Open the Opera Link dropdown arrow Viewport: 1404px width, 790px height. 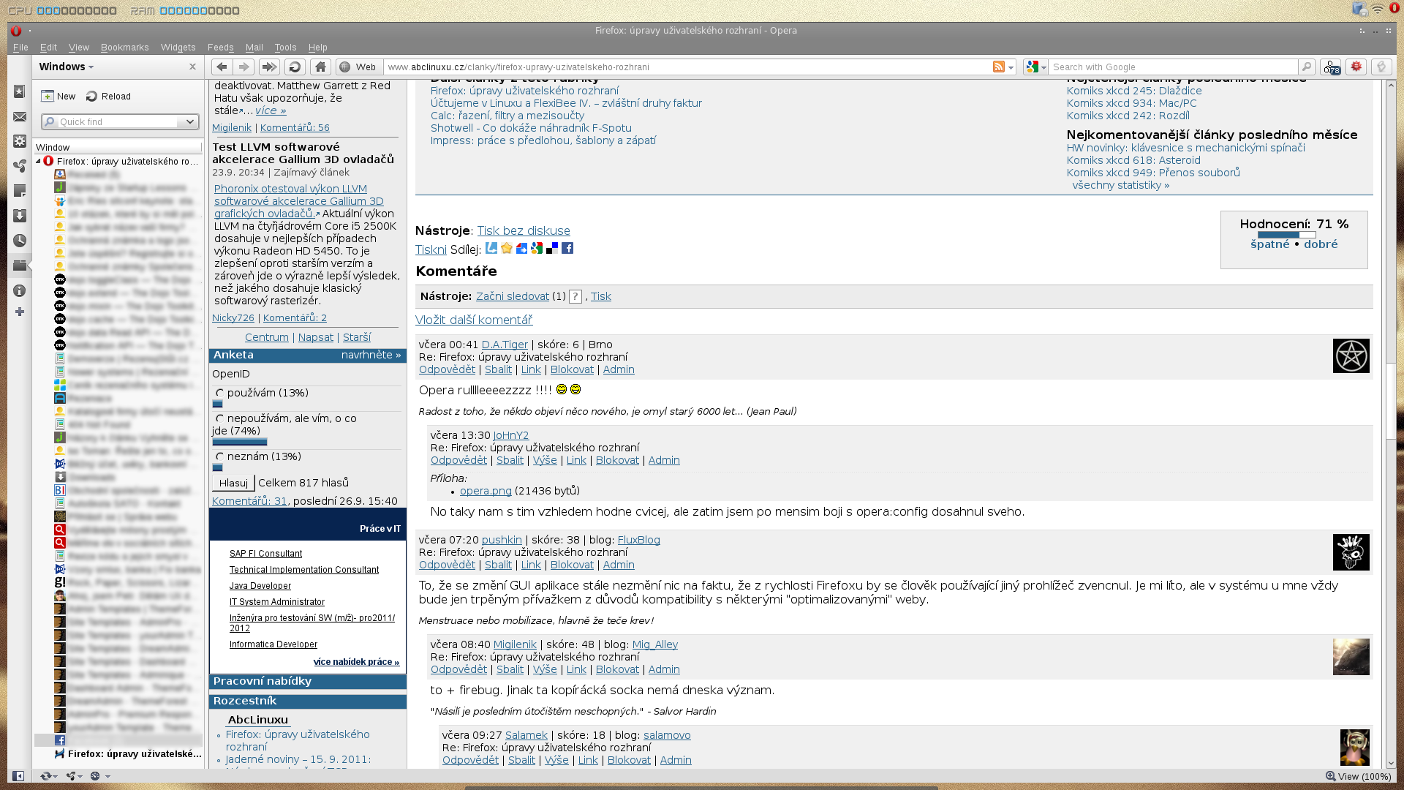tap(56, 777)
